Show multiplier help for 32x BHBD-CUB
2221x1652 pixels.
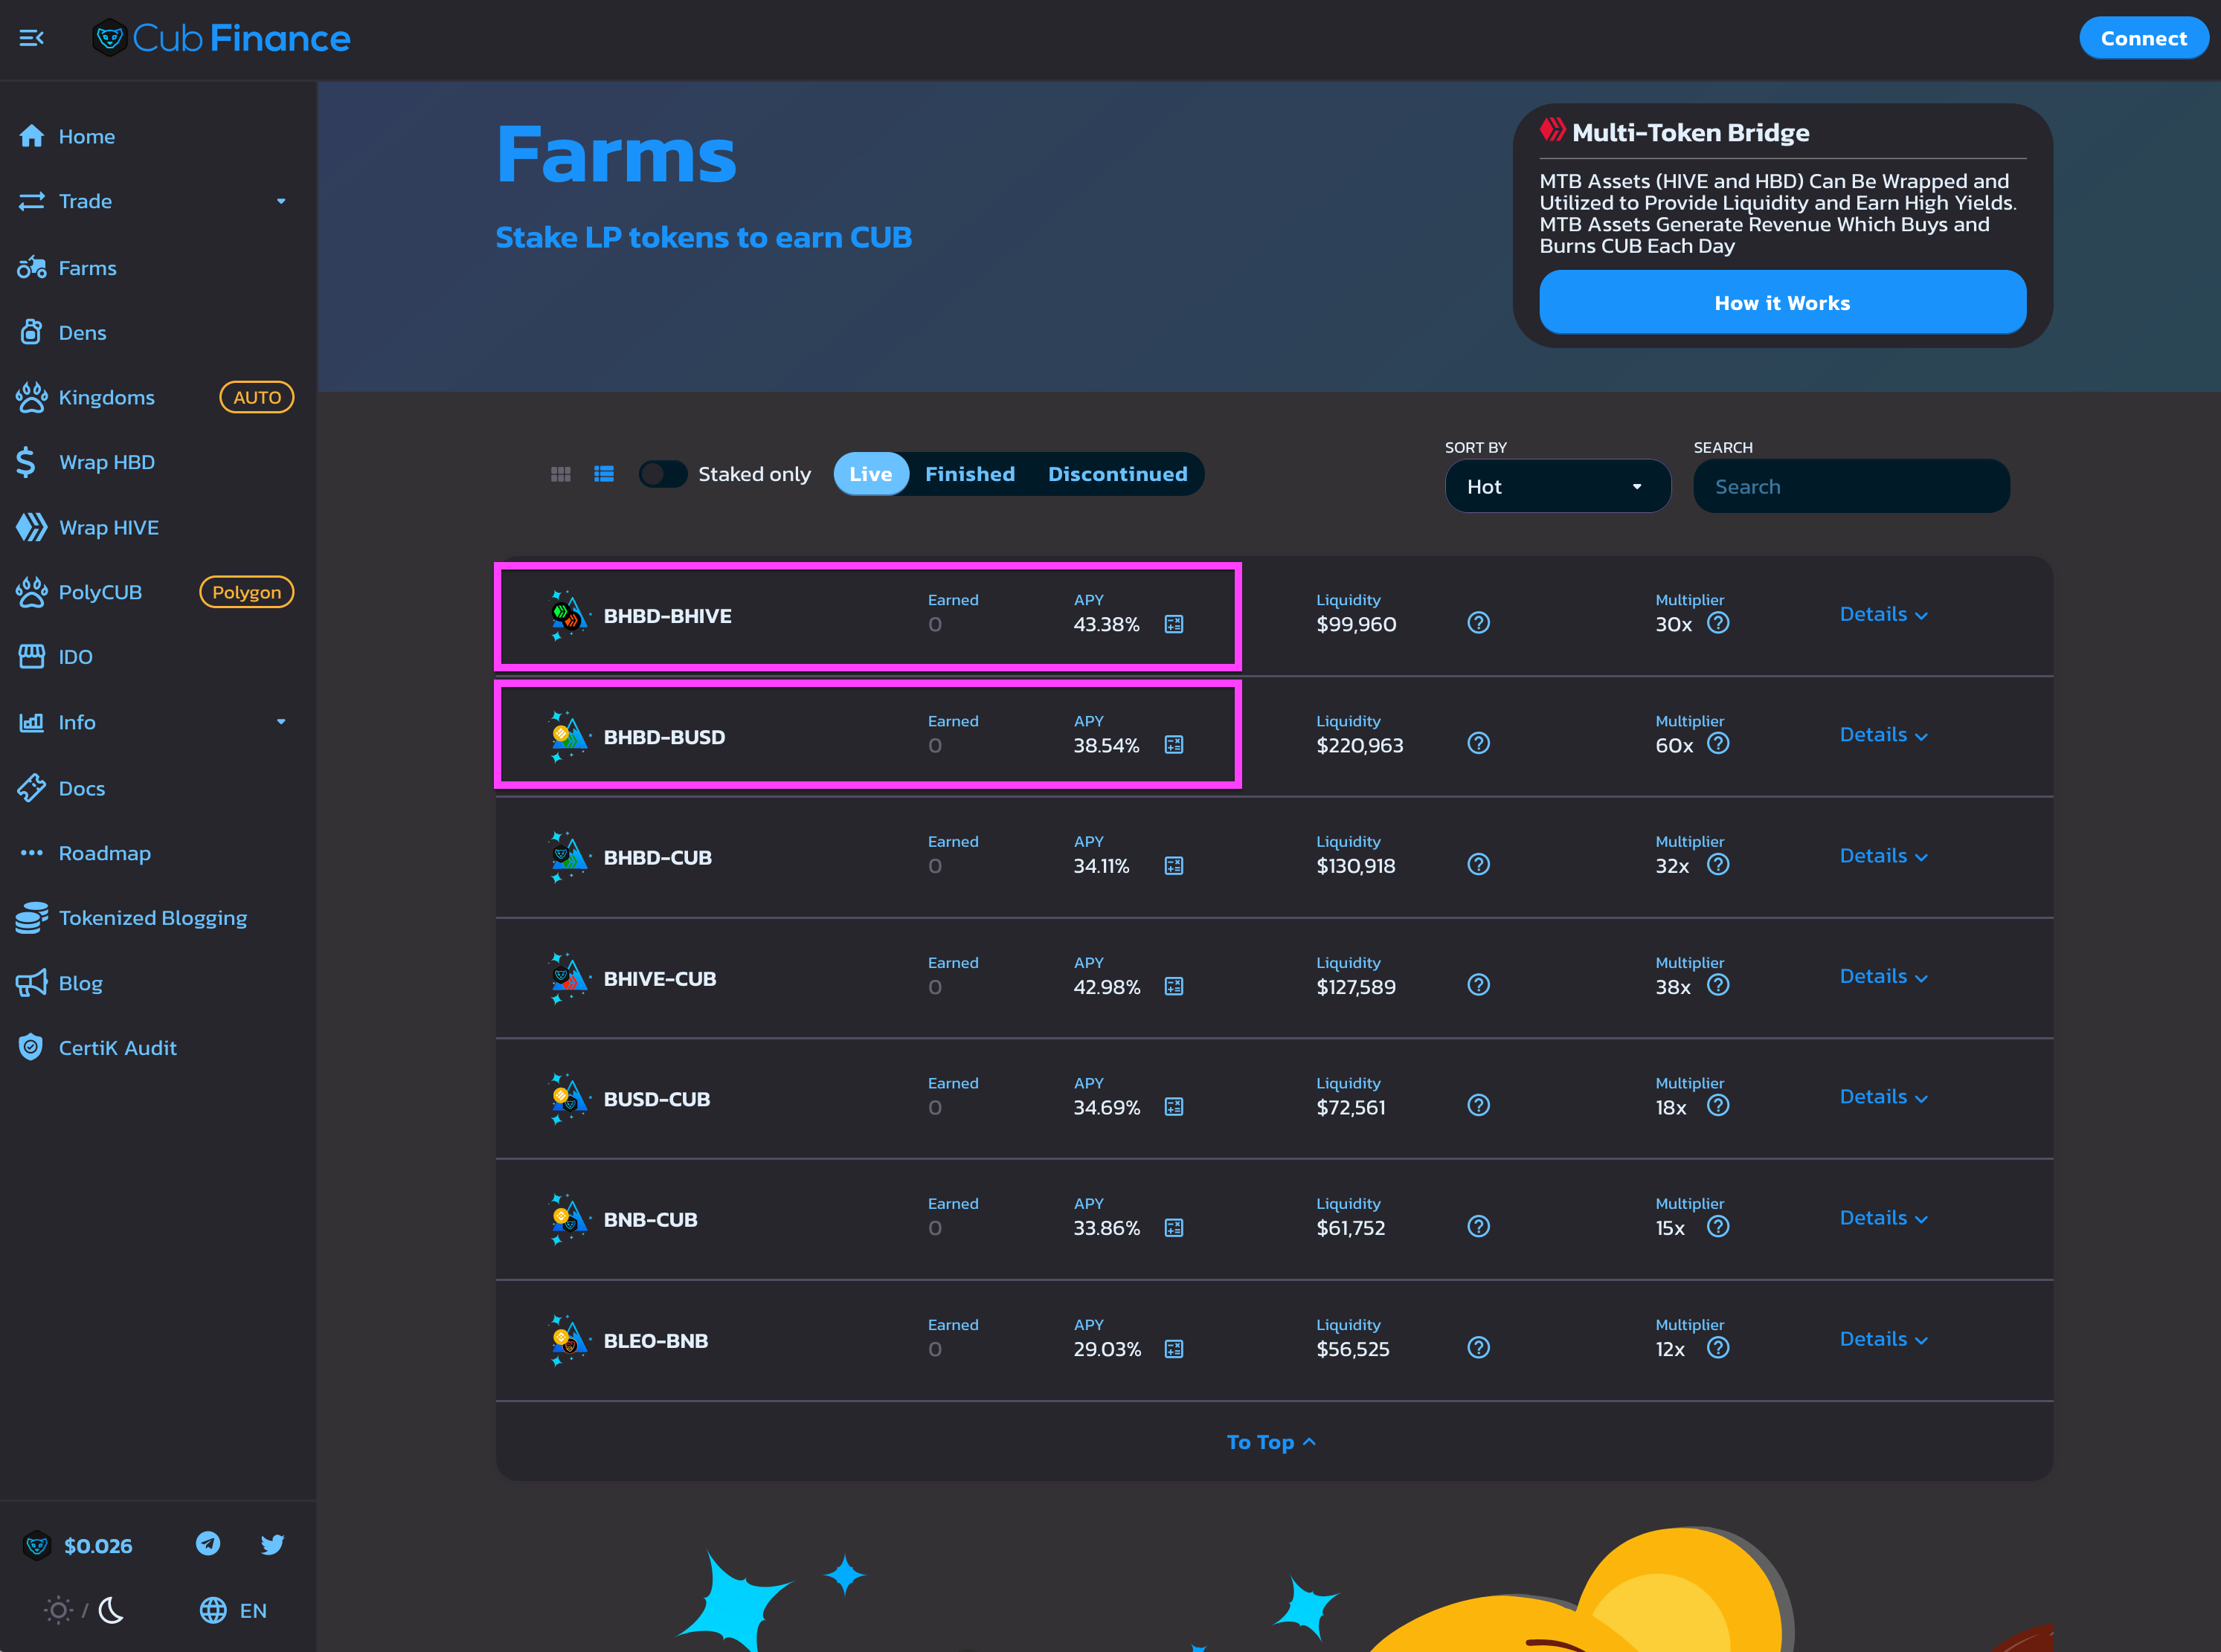tap(1717, 864)
